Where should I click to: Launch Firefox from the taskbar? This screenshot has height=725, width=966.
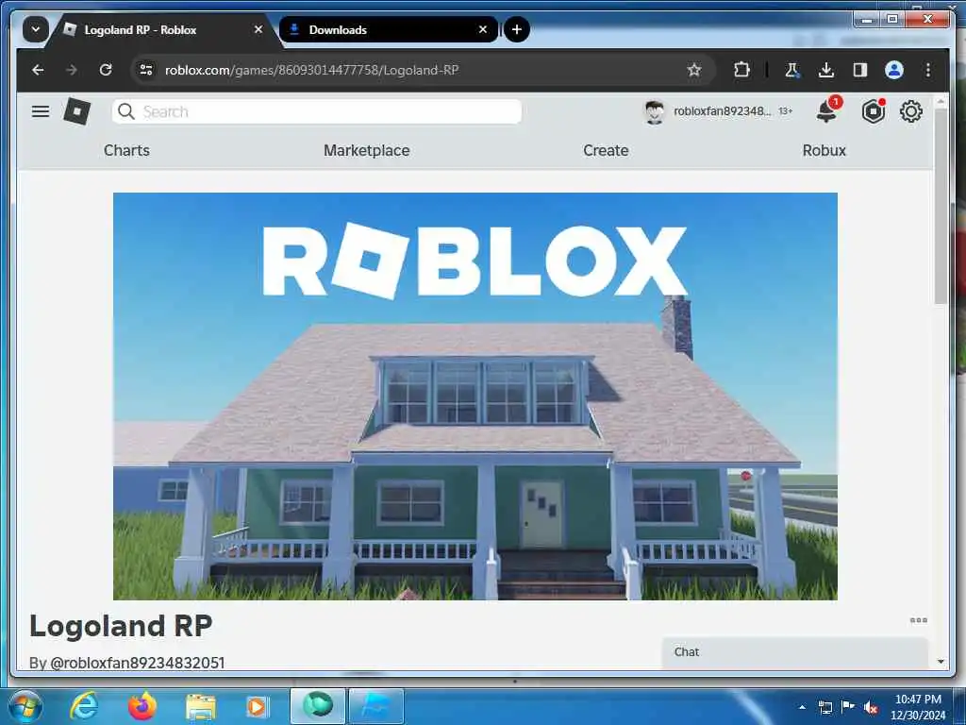tap(142, 706)
